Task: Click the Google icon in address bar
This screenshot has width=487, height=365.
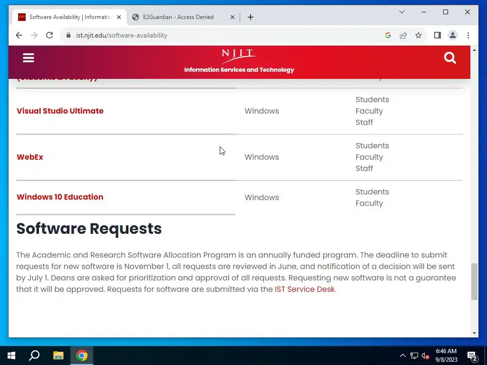Action: pos(388,35)
